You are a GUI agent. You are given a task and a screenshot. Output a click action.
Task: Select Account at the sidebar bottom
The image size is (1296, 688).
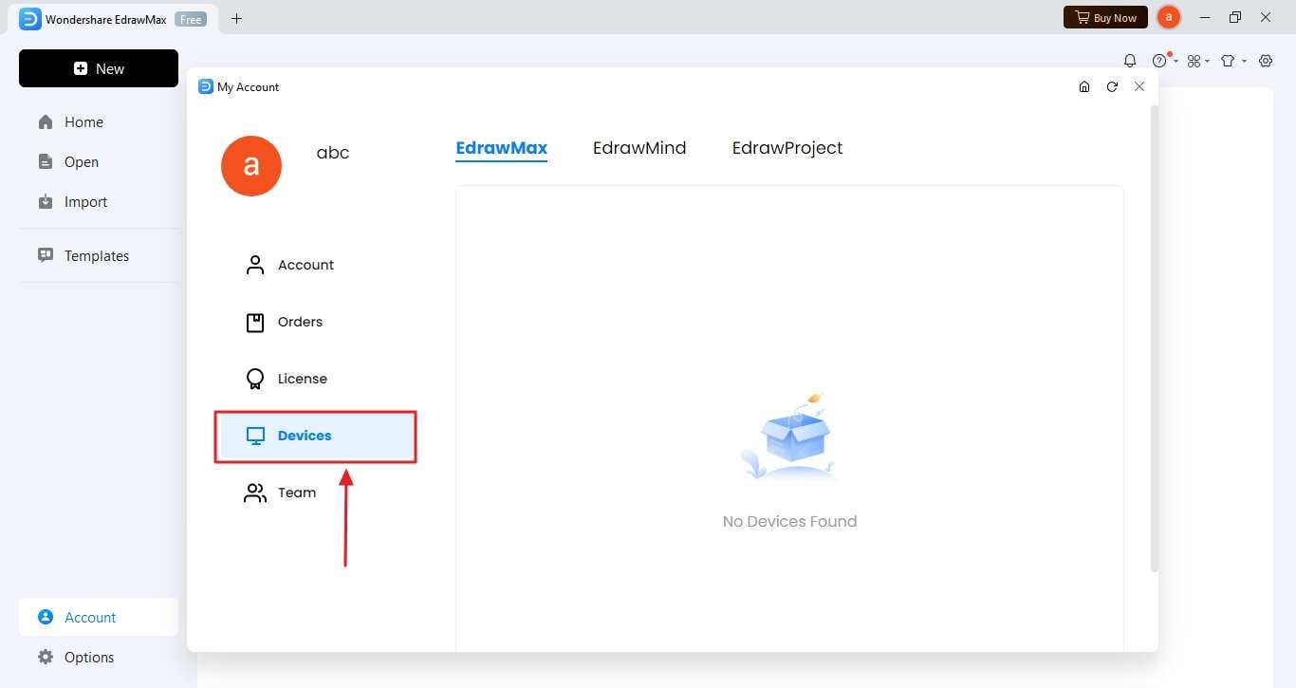tap(99, 617)
